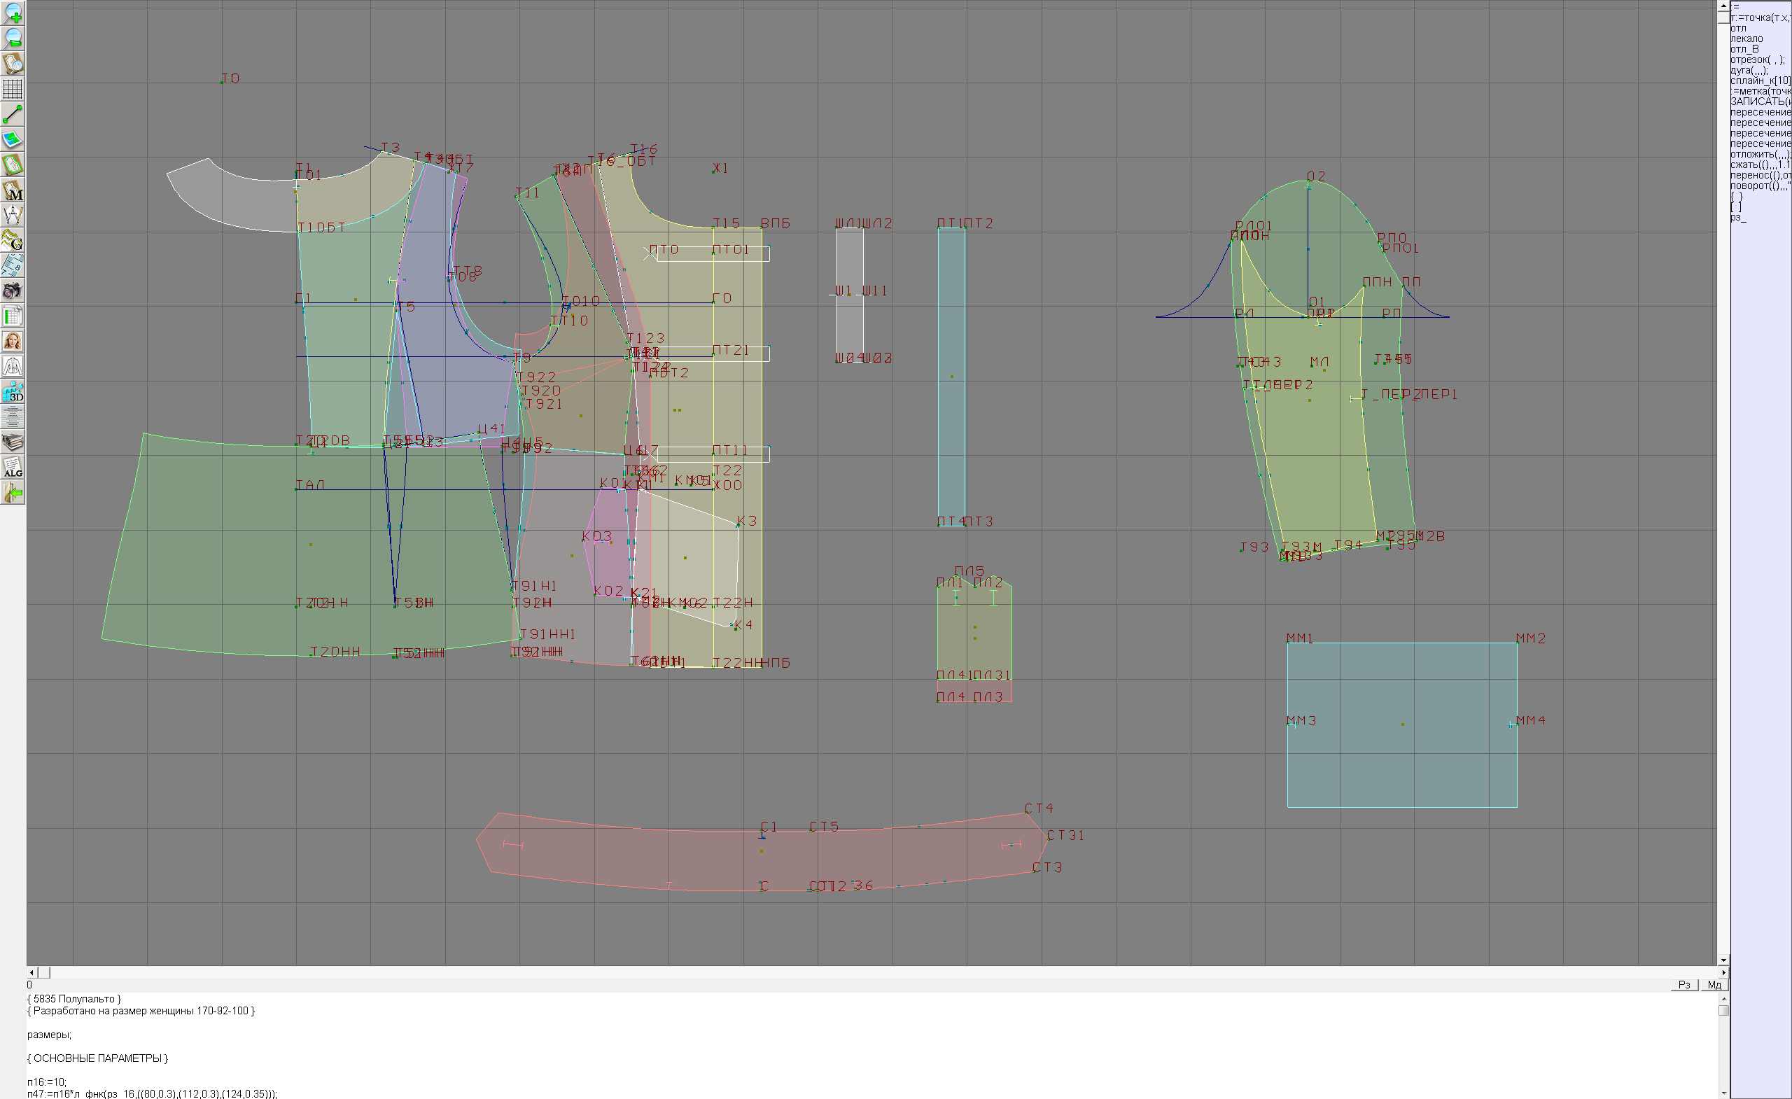Toggle the grid display icon
The width and height of the screenshot is (1792, 1099).
click(x=13, y=89)
